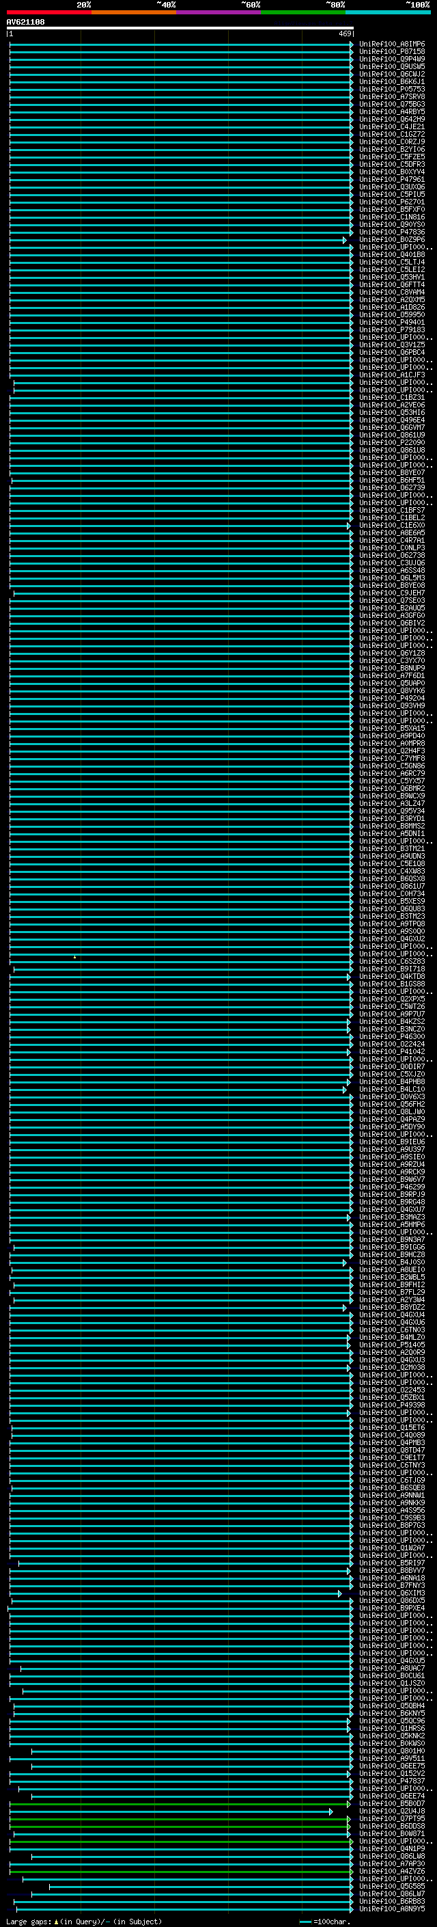Select the UniRef100_B6DDS8 label

coord(392,1826)
